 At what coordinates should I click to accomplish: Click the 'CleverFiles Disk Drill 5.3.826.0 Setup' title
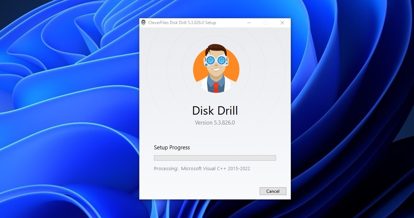[x=182, y=23]
